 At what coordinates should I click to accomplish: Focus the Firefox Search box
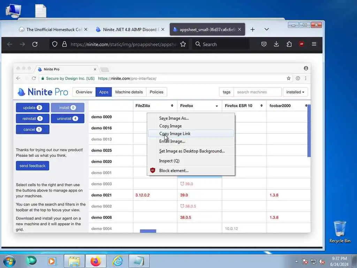click(x=221, y=44)
